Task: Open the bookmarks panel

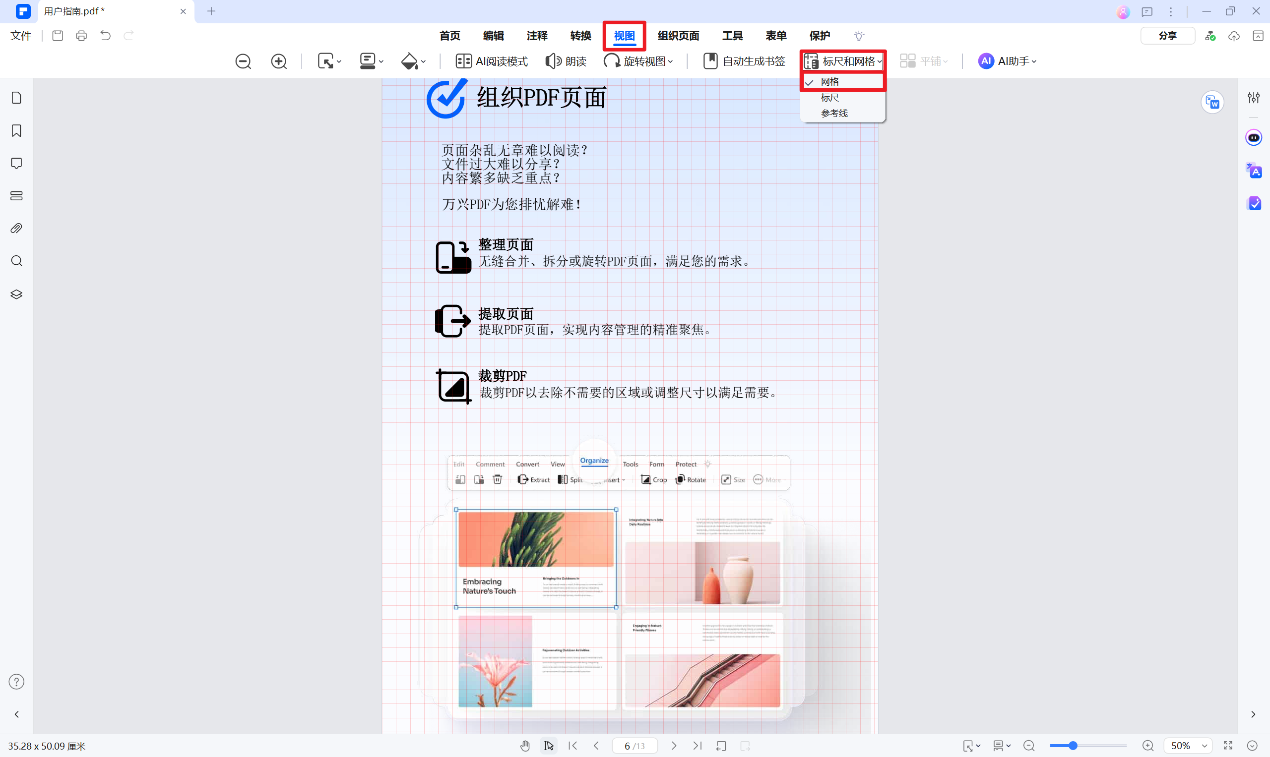Action: click(x=16, y=130)
